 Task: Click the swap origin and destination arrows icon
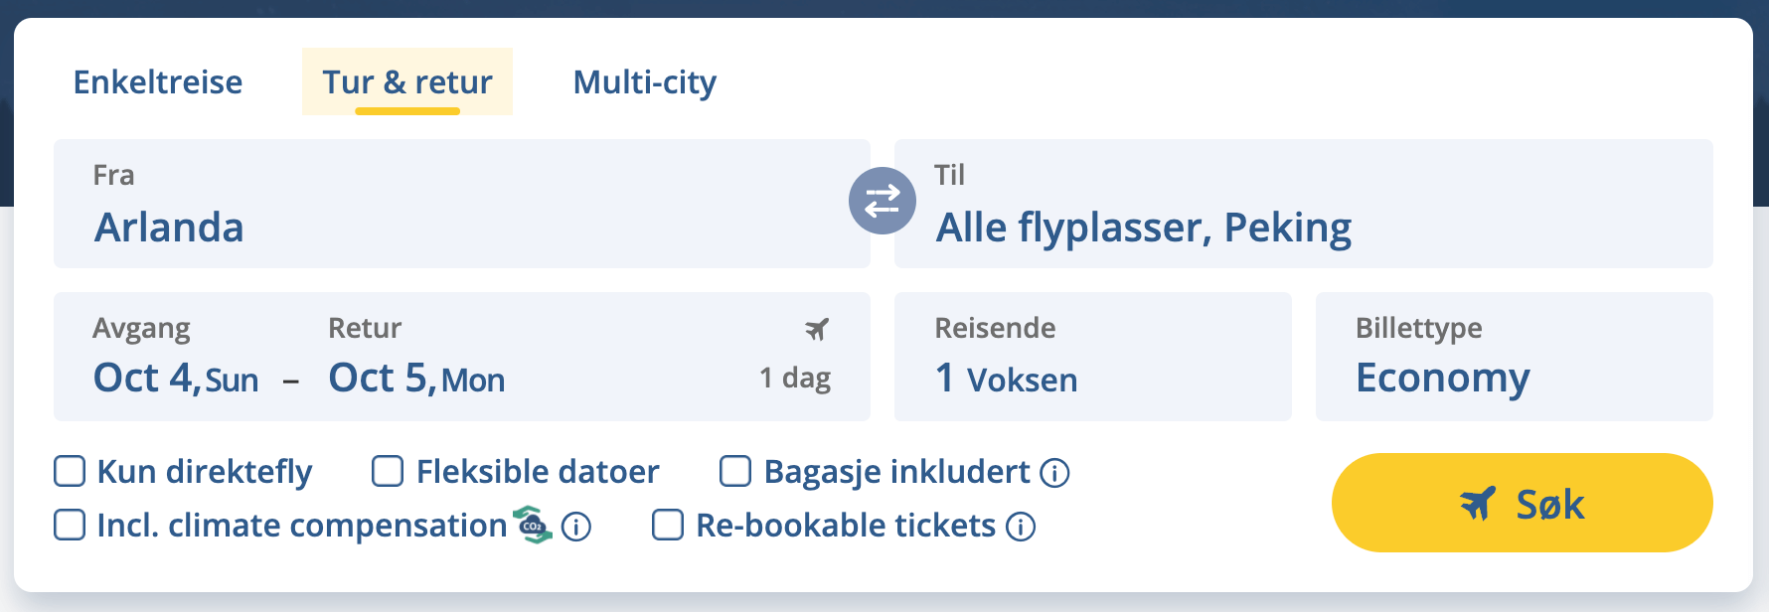click(882, 201)
